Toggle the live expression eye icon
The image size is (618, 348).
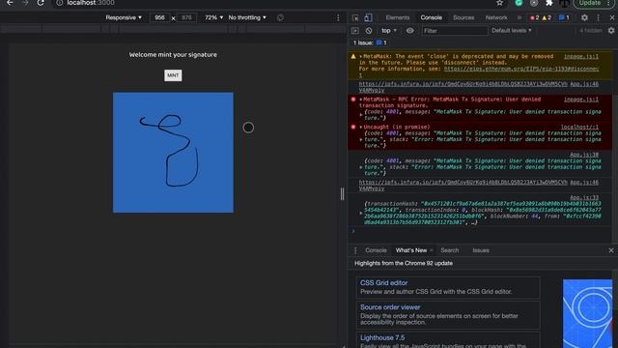click(x=409, y=31)
